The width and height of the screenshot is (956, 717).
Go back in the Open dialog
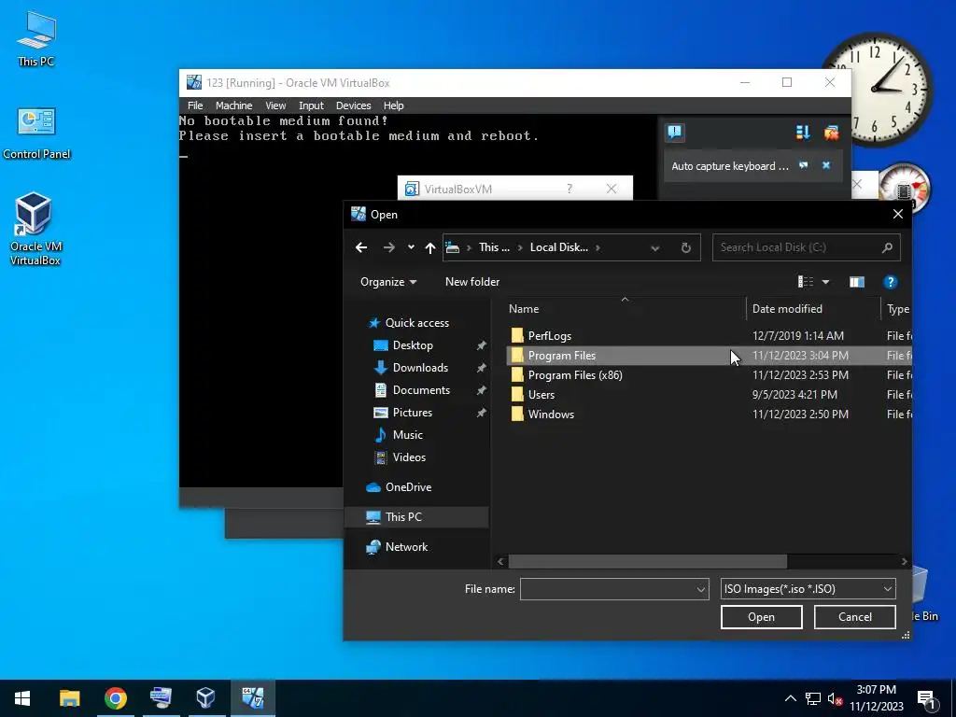[x=361, y=247]
